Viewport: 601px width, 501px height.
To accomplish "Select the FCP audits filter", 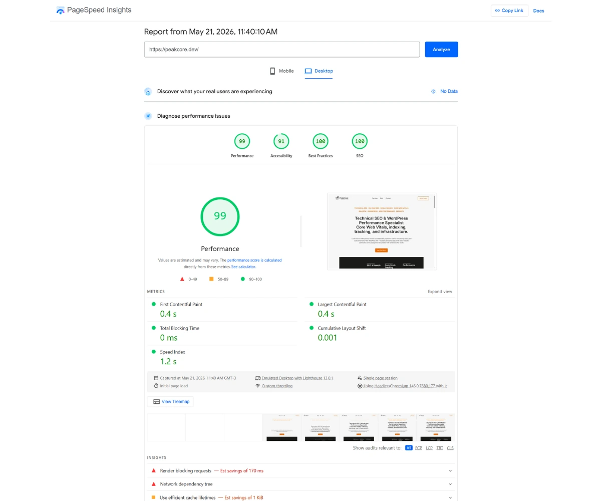I will (419, 448).
